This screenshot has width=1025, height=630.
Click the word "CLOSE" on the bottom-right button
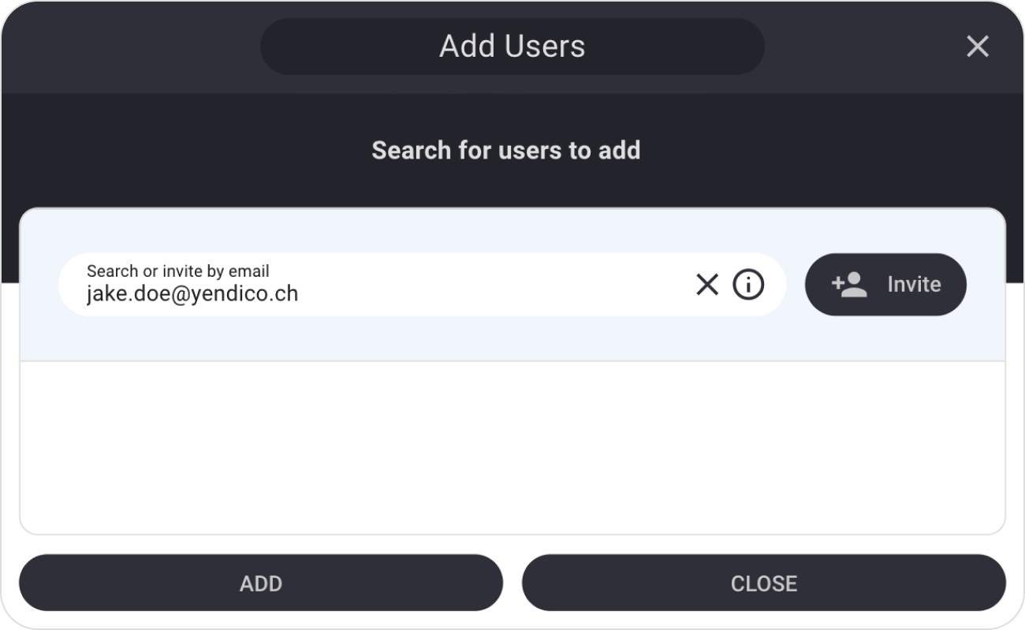pos(763,583)
